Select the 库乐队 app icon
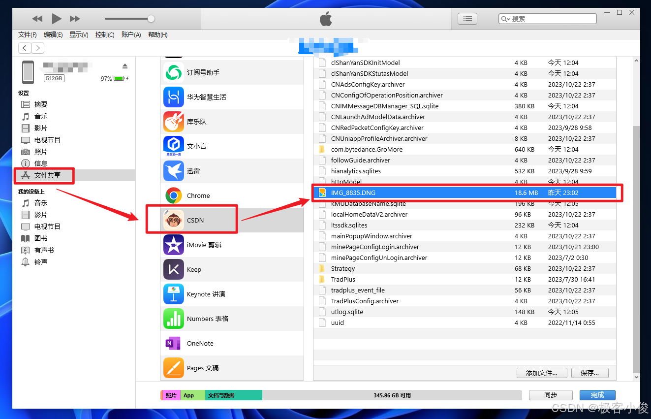 coord(174,122)
